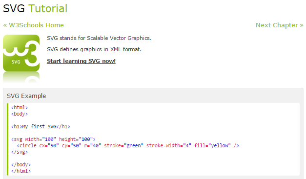Screen dimensions: 306x179
Task: Click the stroke="green" attribute value
Action: point(124,146)
